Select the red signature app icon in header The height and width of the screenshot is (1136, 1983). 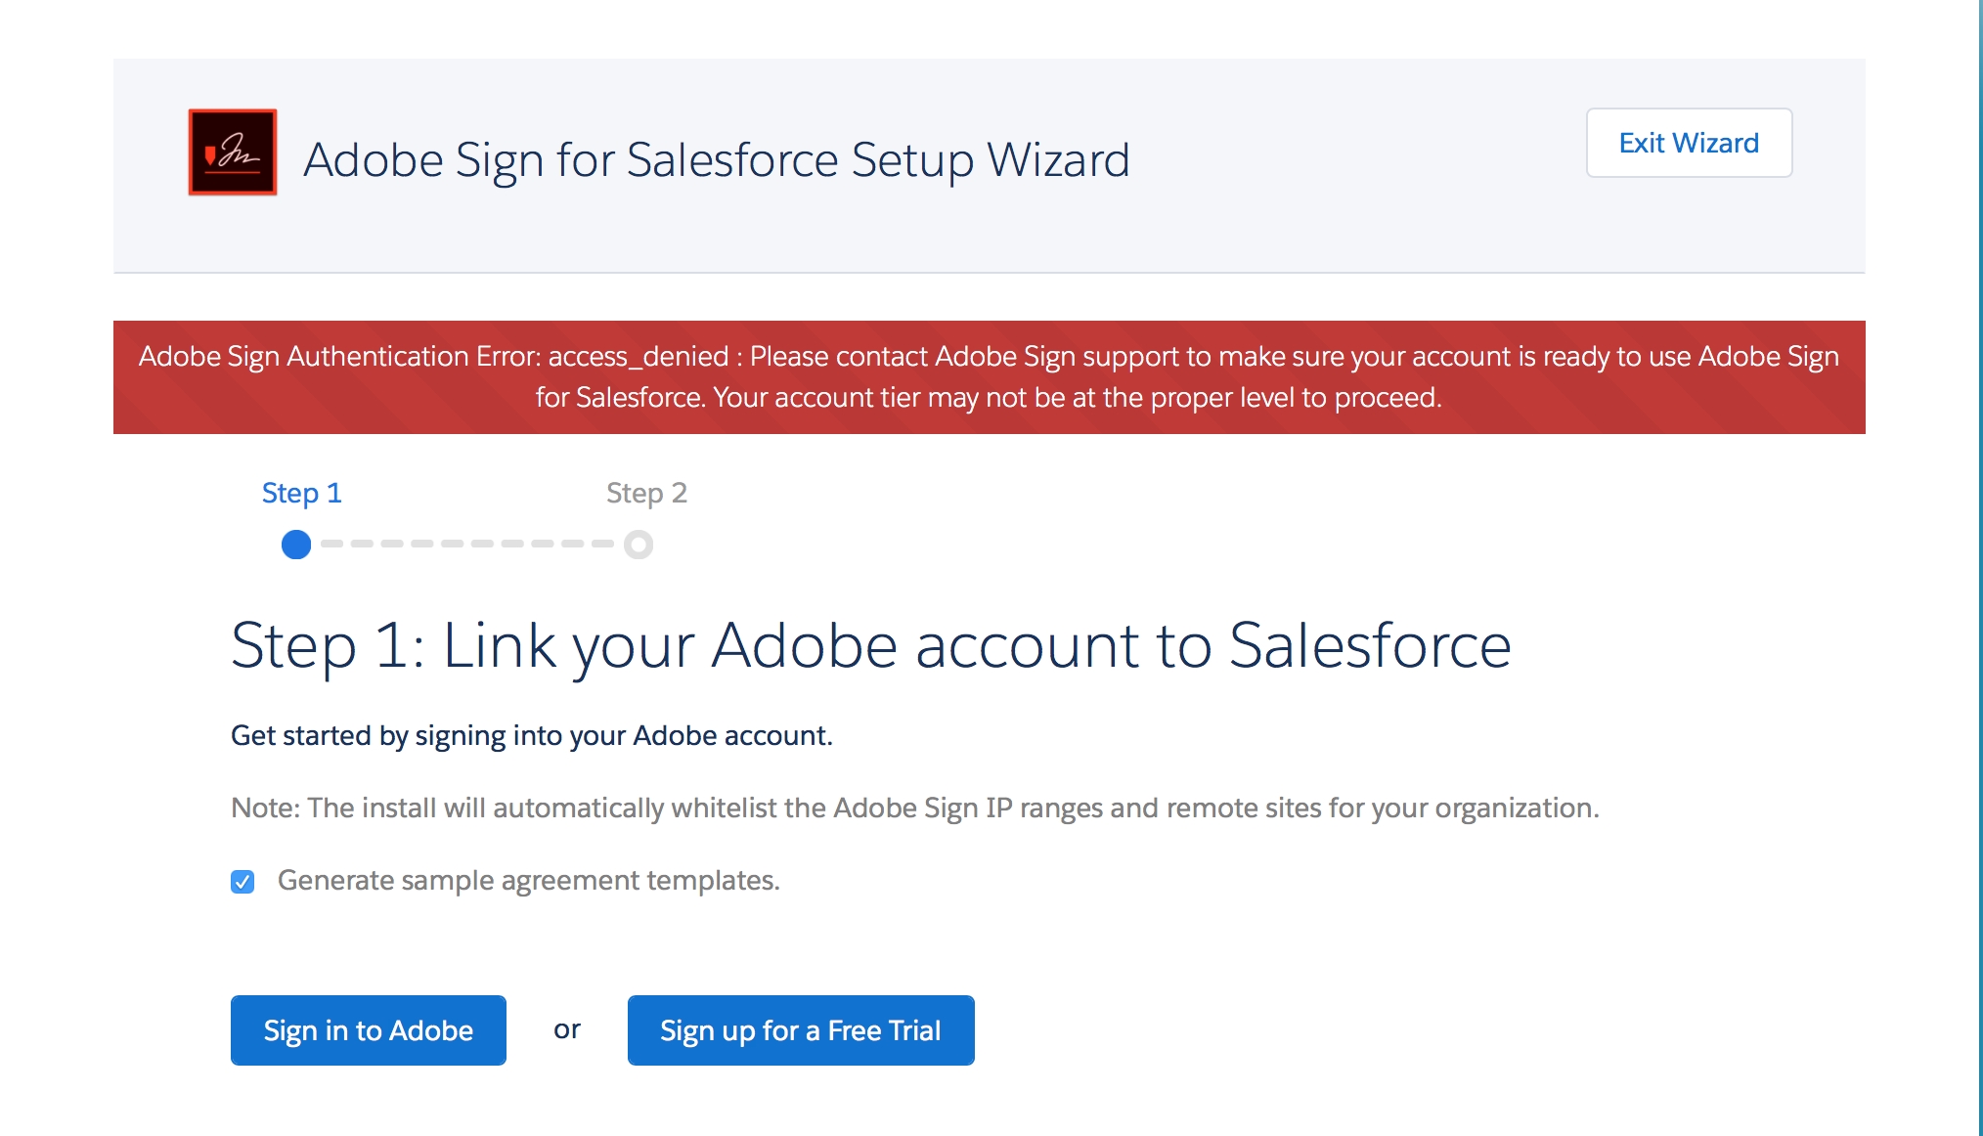232,149
